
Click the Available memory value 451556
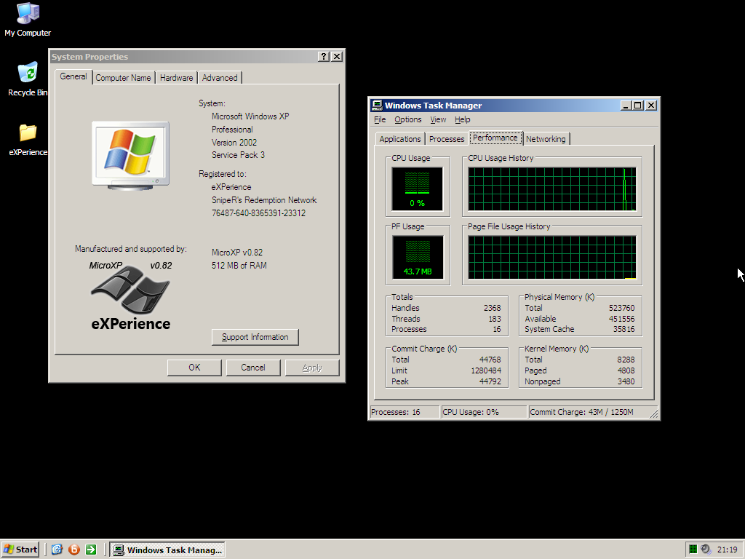[x=621, y=319]
